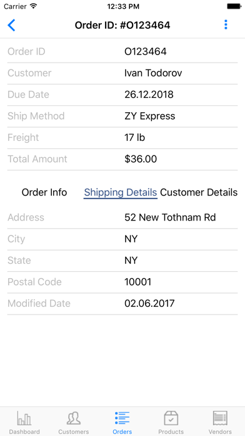This screenshot has height=436, width=245.
Task: Switch to the Customer Details tab
Action: click(x=199, y=192)
